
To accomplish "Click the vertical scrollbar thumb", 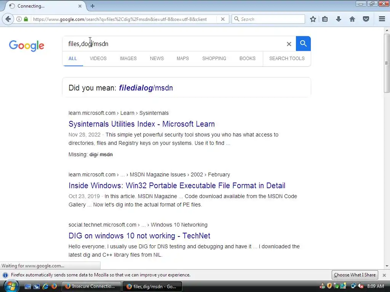I will (x=387, y=63).
